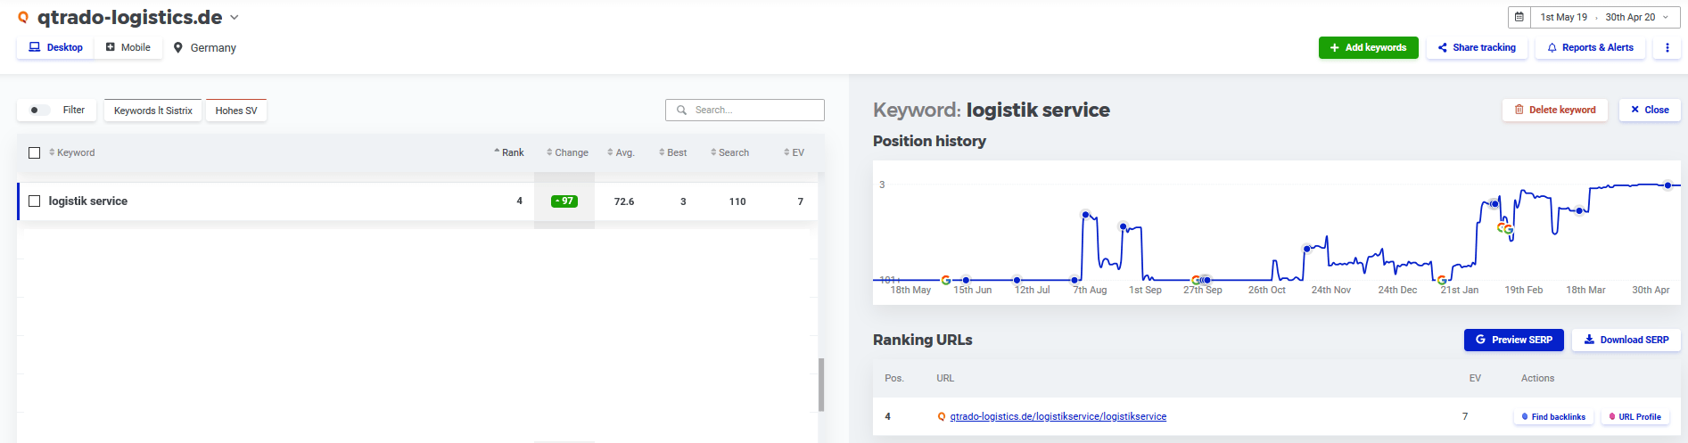
Task: Click the orange icon before the ranking URL
Action: tap(942, 417)
